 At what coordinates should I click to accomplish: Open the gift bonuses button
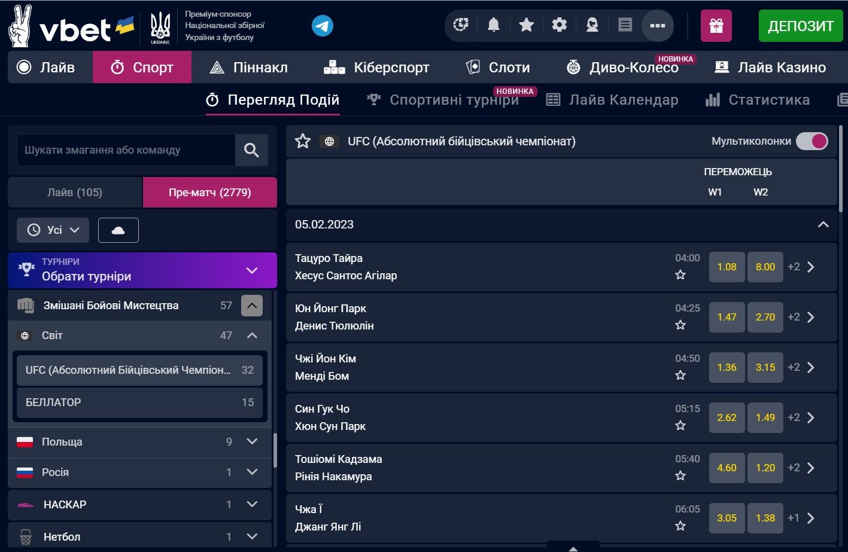716,26
